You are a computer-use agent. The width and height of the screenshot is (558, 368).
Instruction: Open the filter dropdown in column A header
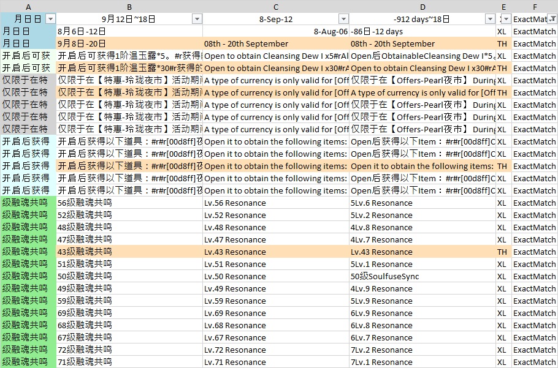[x=50, y=19]
